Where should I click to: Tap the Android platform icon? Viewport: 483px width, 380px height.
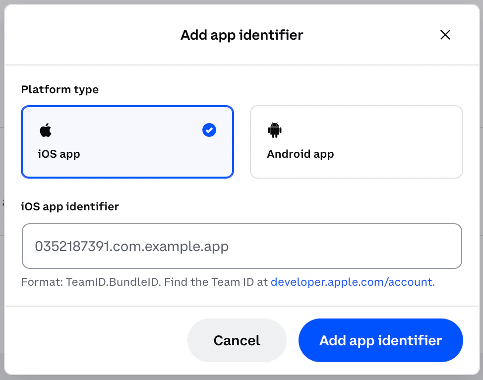point(275,130)
